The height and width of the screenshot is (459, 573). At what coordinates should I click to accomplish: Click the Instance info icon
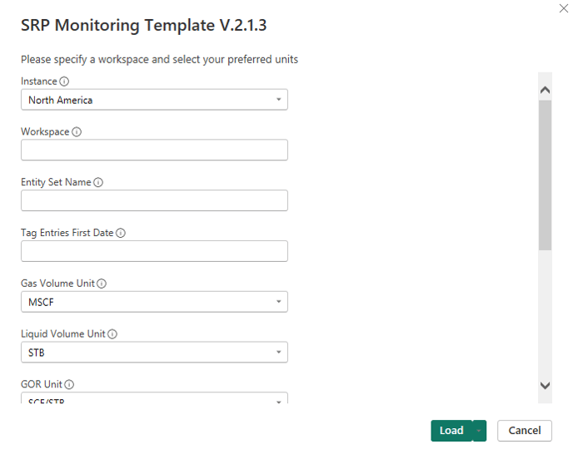coord(64,81)
